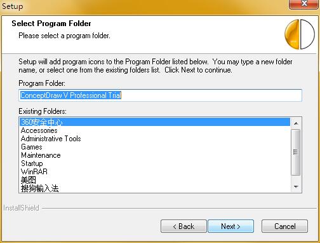Click the InstallShield label
Screen dimensions: 320x243
click(x=21, y=208)
